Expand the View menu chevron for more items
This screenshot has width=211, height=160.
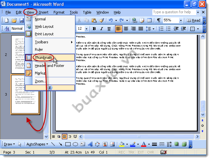tap(50, 88)
